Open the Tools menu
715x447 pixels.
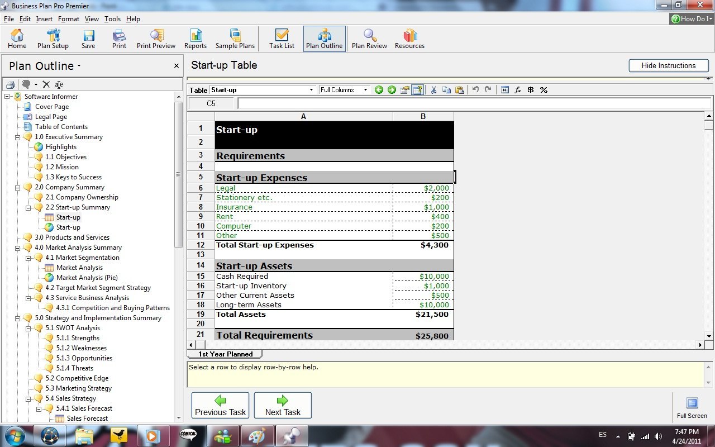click(112, 19)
